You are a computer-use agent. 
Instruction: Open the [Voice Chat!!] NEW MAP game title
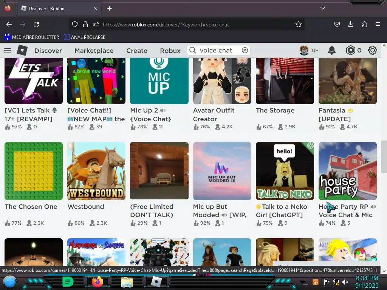(96, 115)
